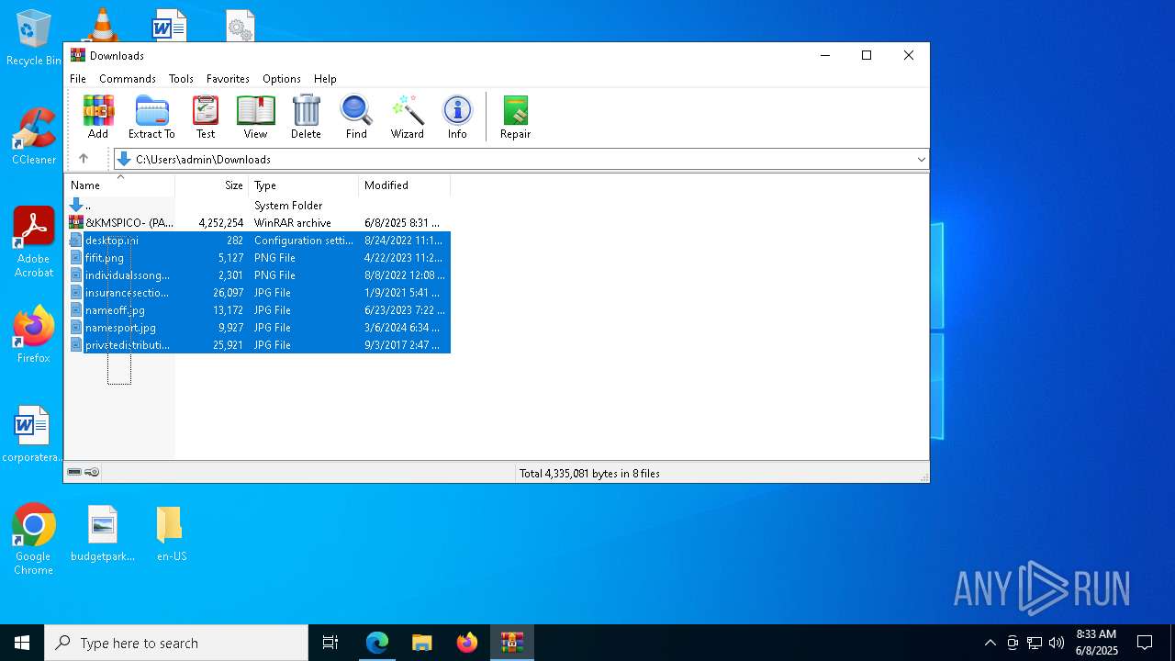Select the fifit.png file row
The height and width of the screenshot is (661, 1175).
(258, 258)
